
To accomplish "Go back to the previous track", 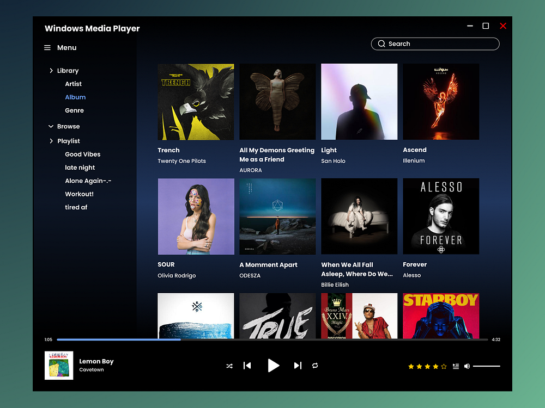I will tap(247, 366).
